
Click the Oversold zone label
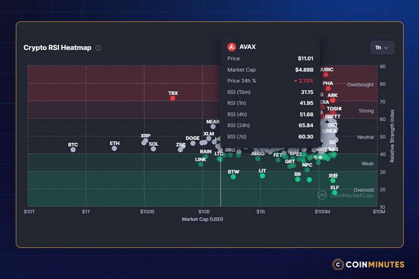click(x=364, y=190)
